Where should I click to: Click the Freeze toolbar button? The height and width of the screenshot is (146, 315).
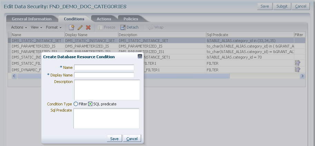(x=107, y=27)
